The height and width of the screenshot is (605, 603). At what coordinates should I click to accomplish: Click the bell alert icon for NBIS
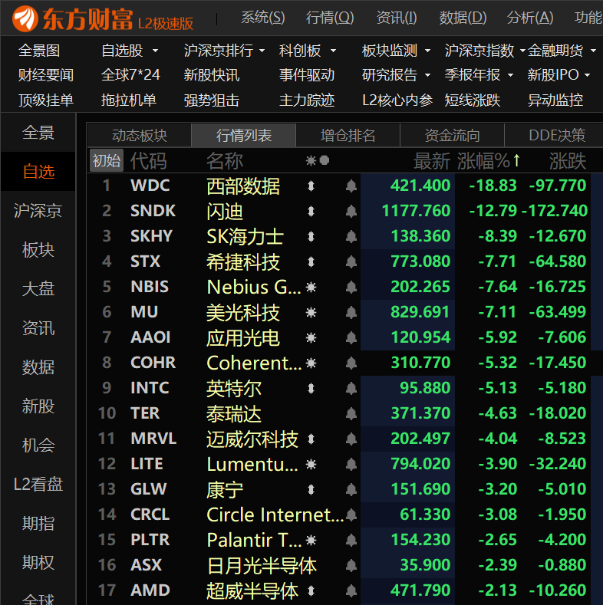(351, 287)
